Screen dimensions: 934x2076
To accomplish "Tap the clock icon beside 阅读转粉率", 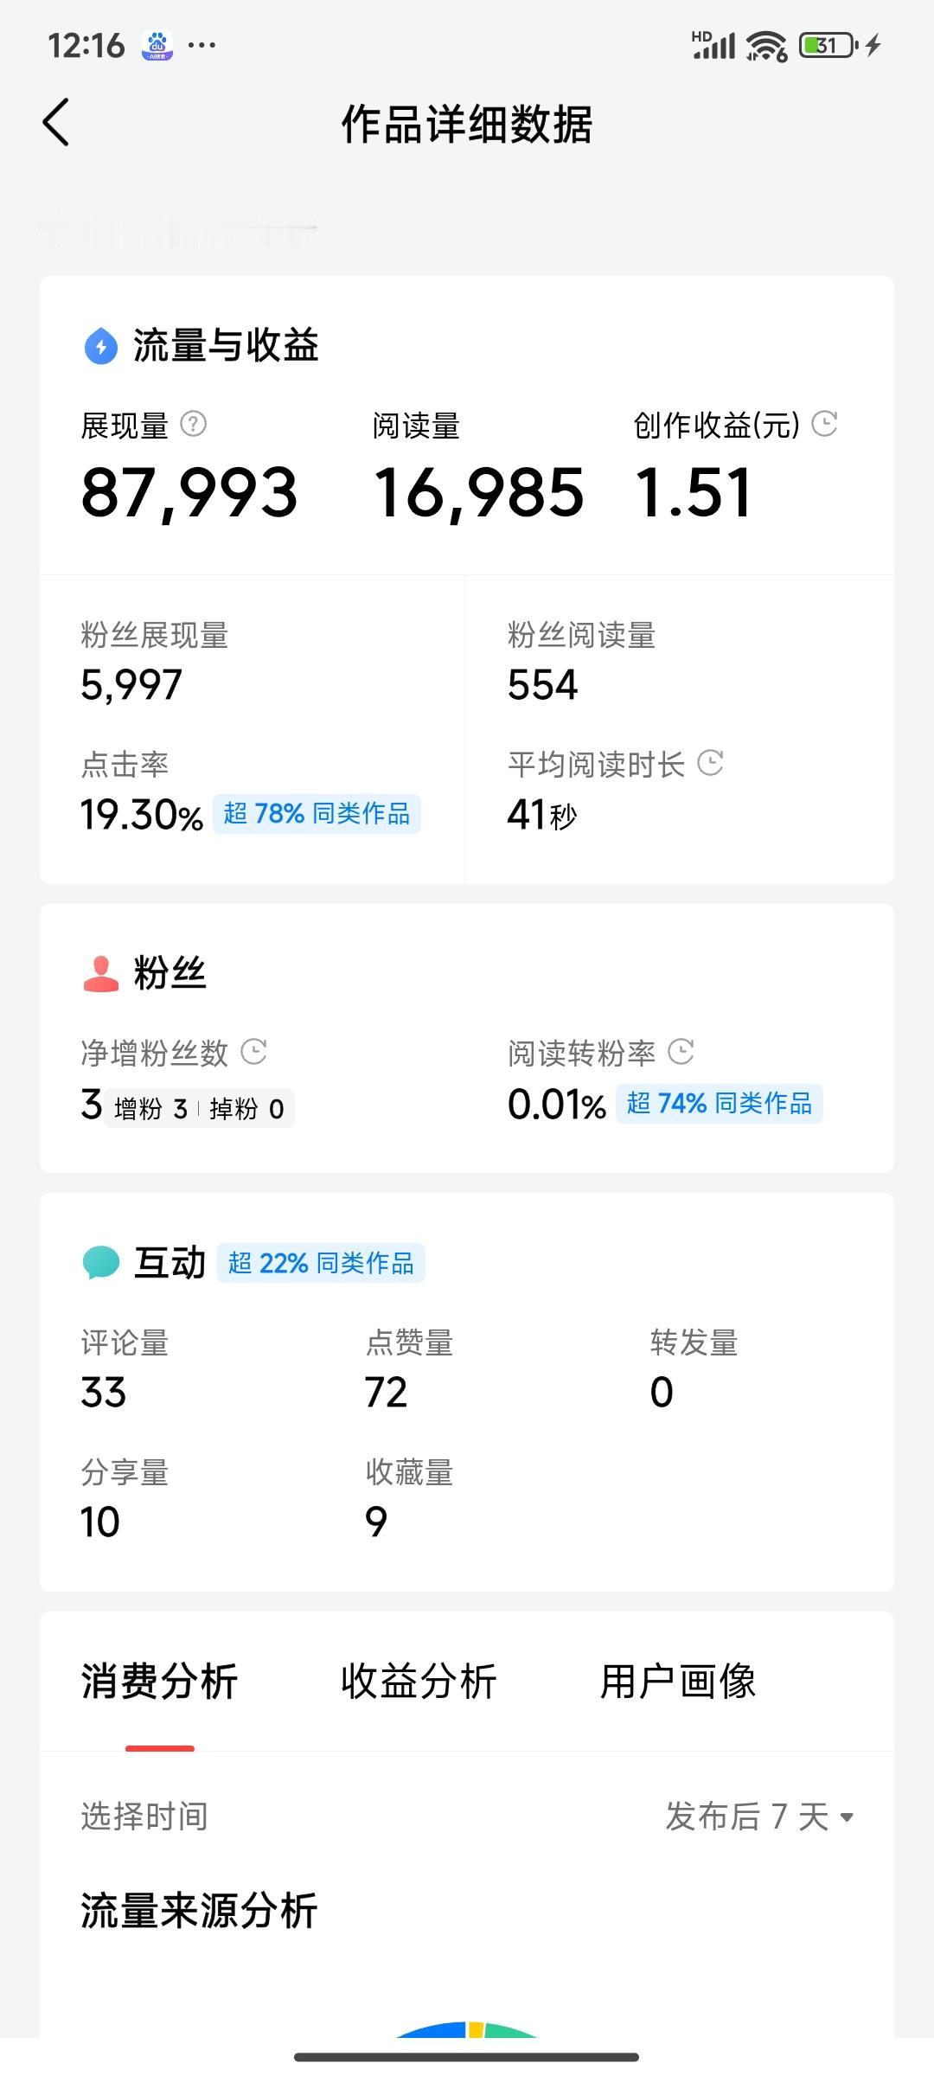I will (681, 1052).
